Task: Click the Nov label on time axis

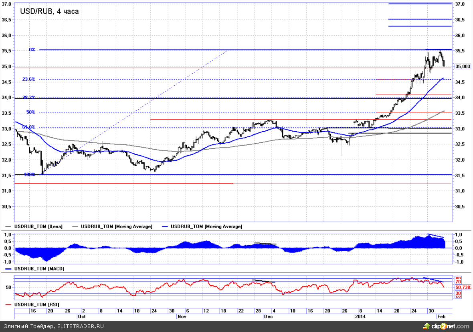Action: [x=182, y=316]
